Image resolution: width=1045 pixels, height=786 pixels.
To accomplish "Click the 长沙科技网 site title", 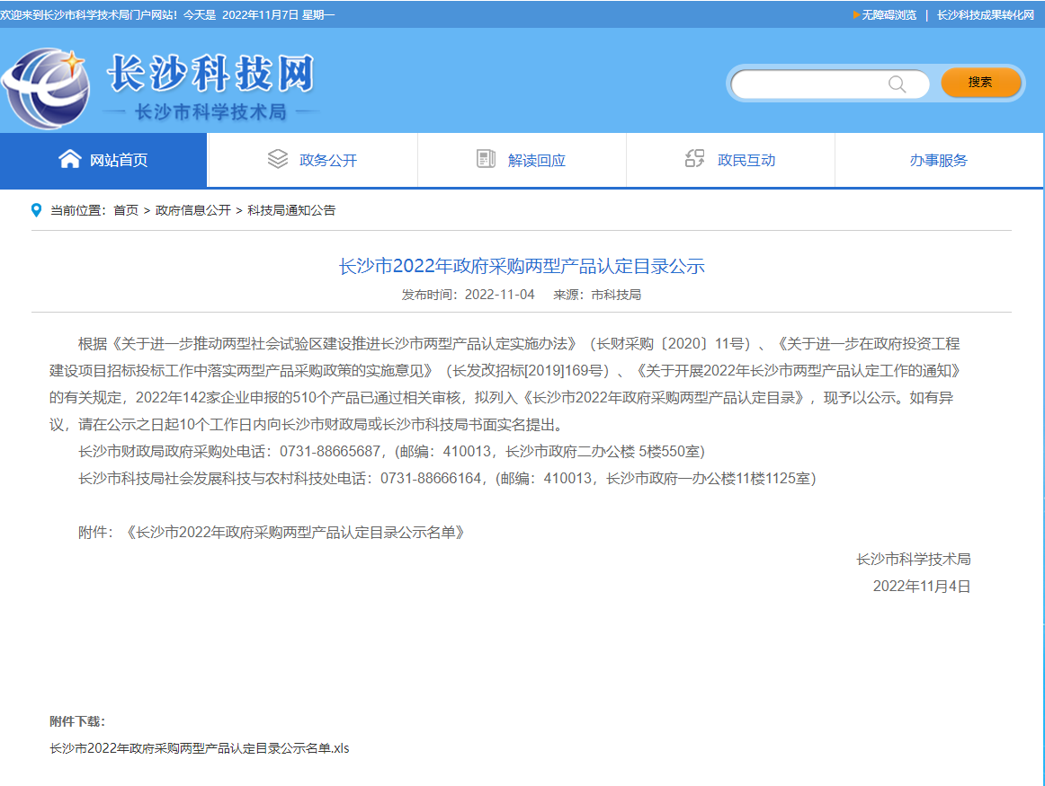I will (210, 73).
